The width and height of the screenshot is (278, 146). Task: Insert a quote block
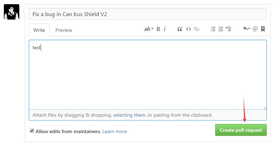pos(180,29)
